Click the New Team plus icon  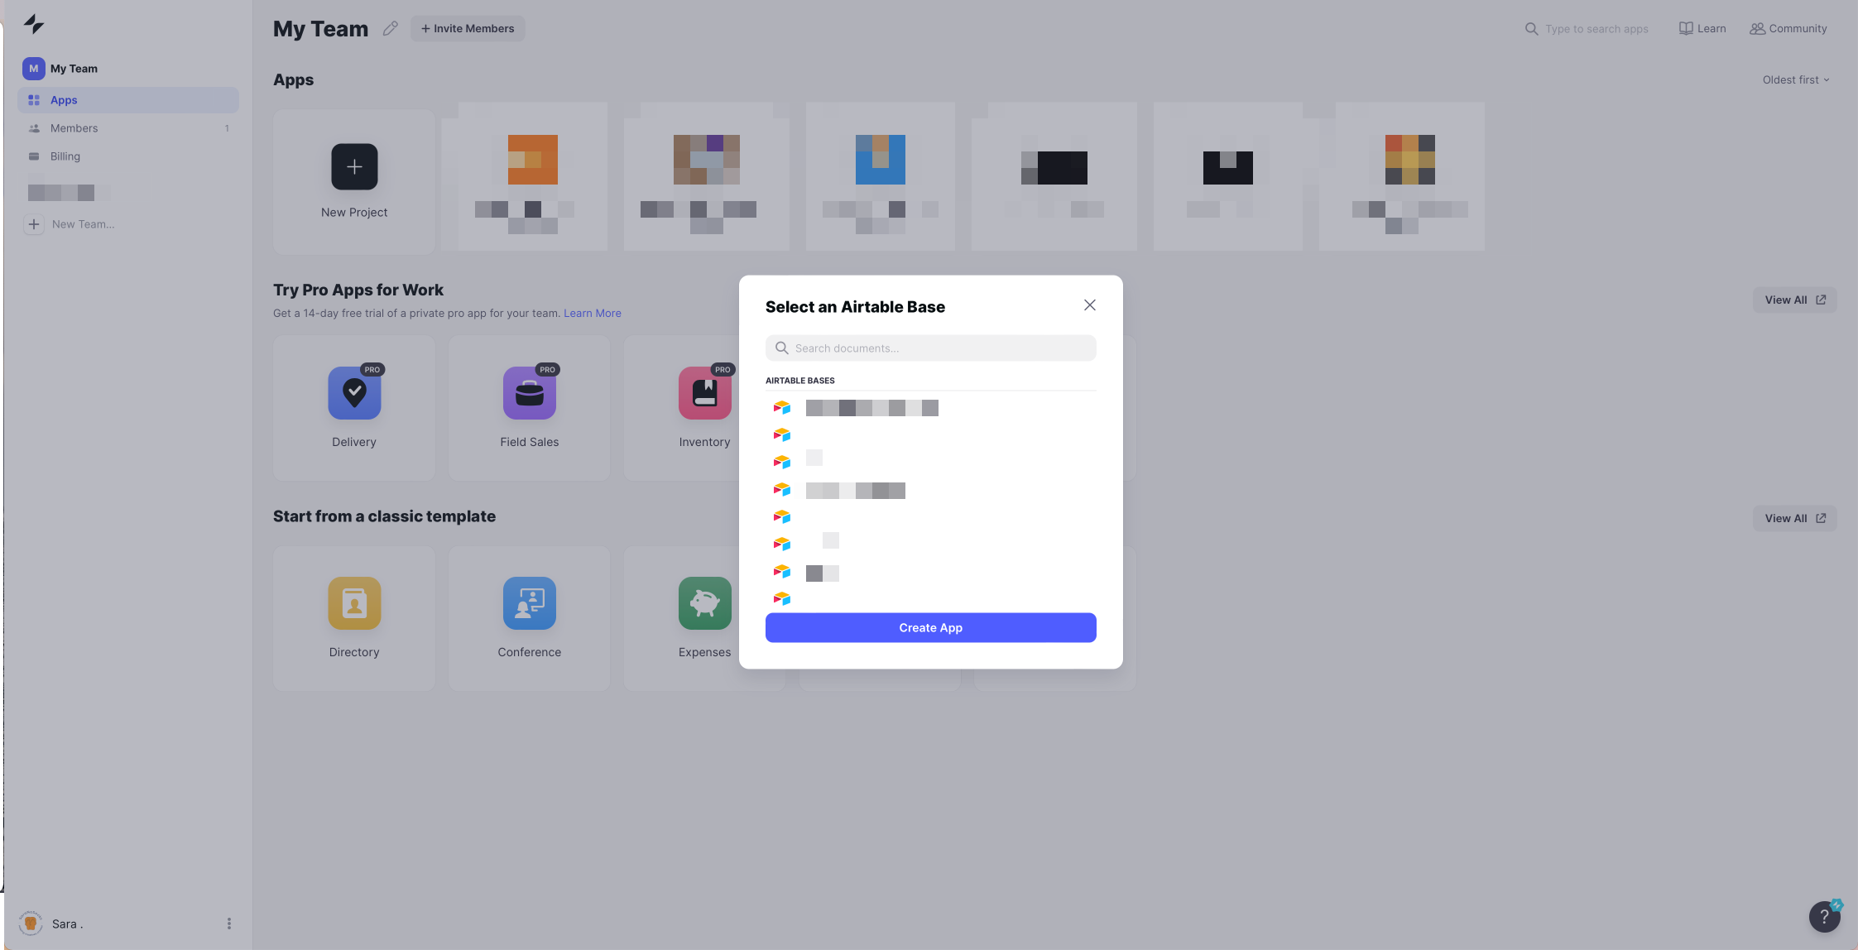coord(34,224)
